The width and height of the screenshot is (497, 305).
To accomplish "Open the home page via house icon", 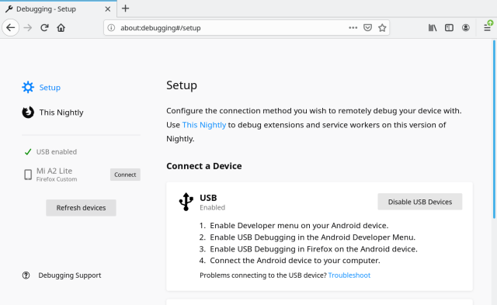I will pos(61,28).
